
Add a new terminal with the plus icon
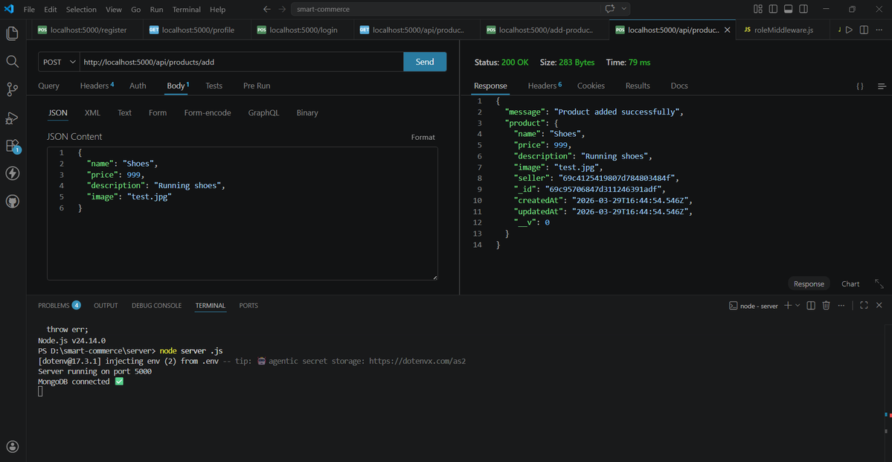788,306
